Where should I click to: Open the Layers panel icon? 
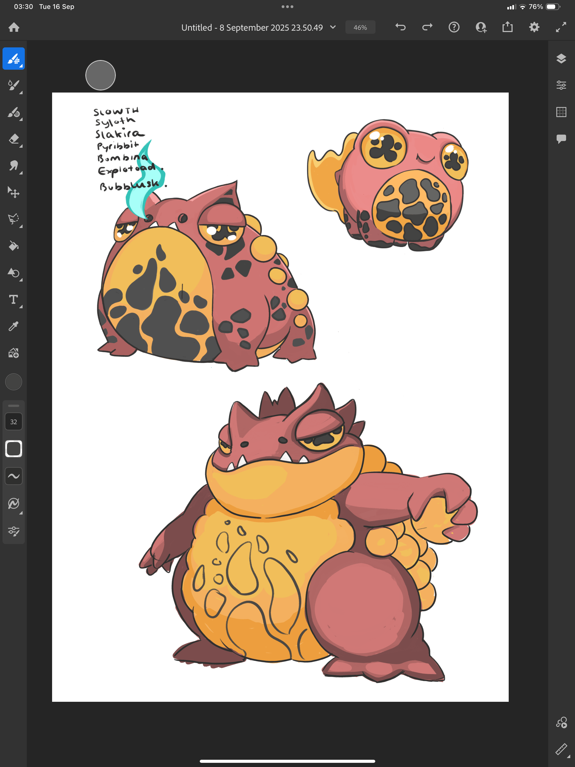(x=561, y=59)
